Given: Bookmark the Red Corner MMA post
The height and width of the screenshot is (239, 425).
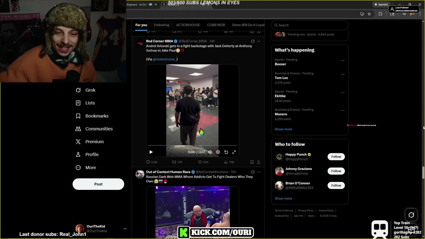Looking at the screenshot, I should click(x=252, y=162).
